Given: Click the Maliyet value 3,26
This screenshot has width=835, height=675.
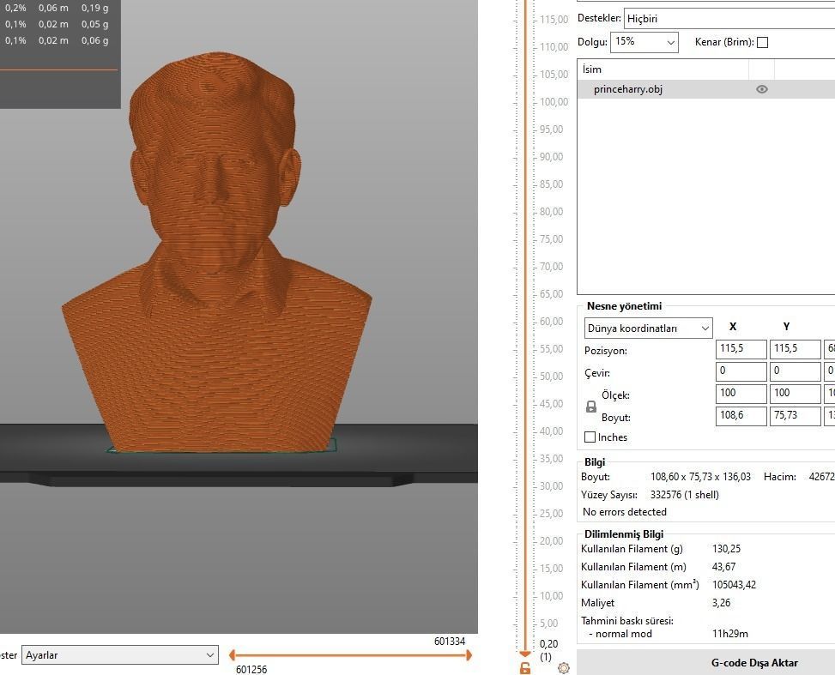Looking at the screenshot, I should 721,603.
